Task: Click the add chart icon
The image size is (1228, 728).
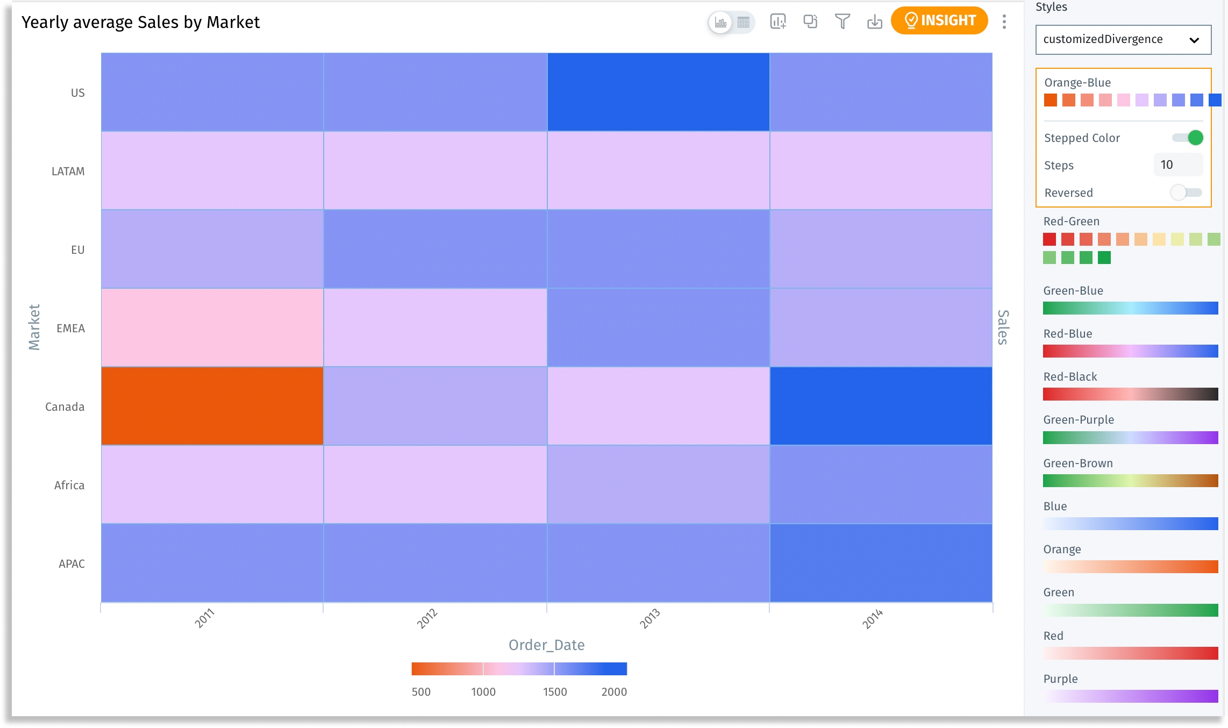Action: pyautogui.click(x=778, y=22)
